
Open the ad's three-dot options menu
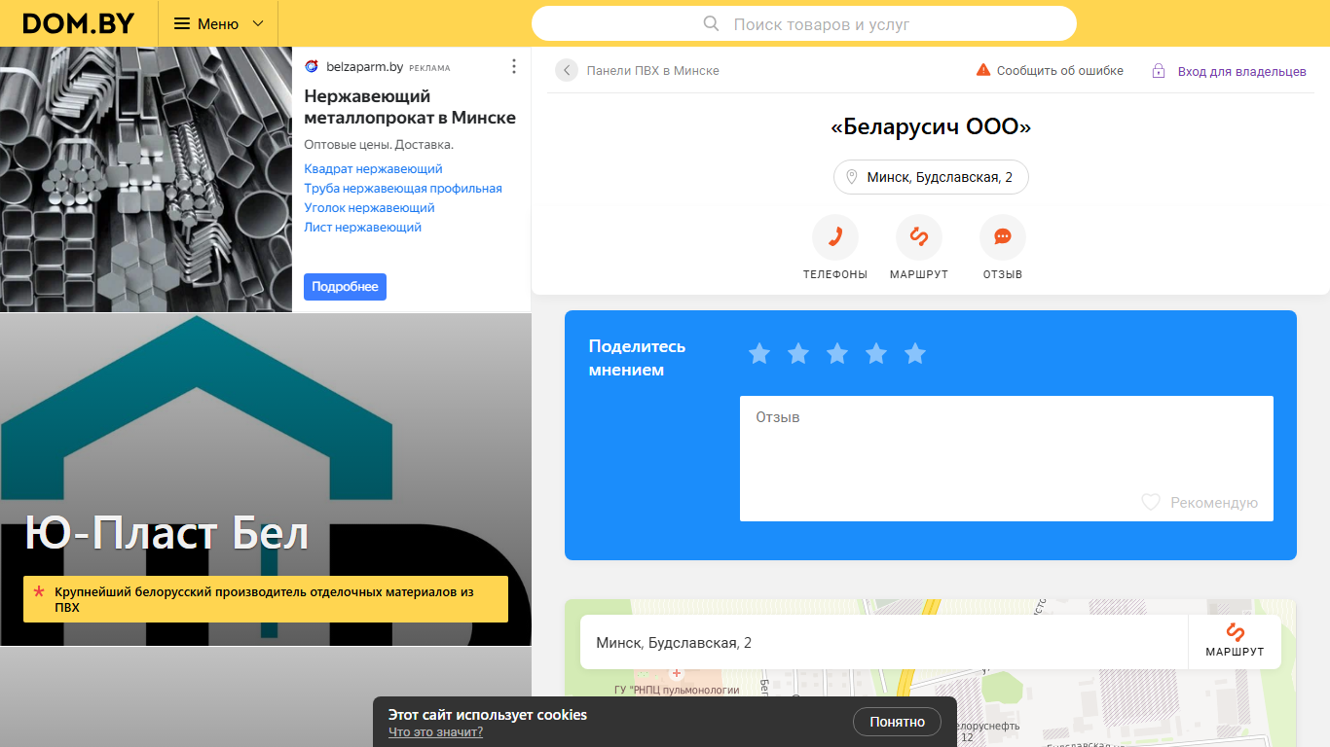pyautogui.click(x=514, y=66)
